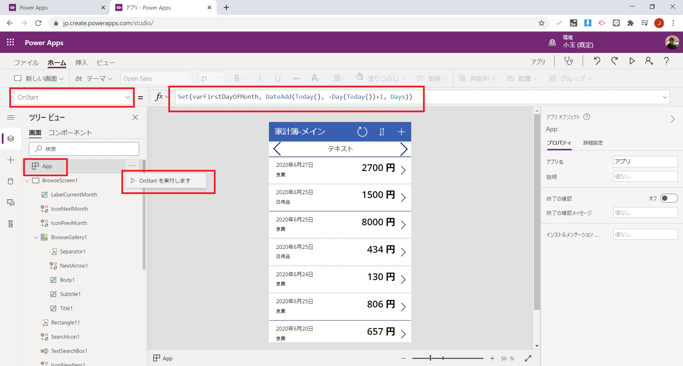The image size is (683, 366).
Task: Select the Home ribbon tab
Action: point(57,63)
